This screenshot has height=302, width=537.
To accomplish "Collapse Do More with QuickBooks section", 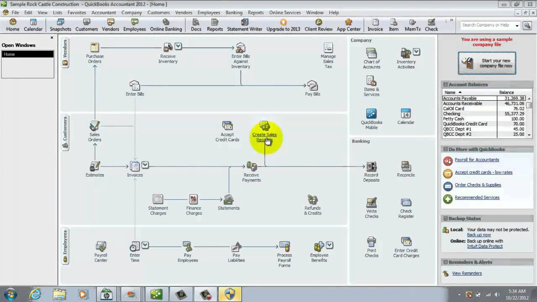I will 446,149.
